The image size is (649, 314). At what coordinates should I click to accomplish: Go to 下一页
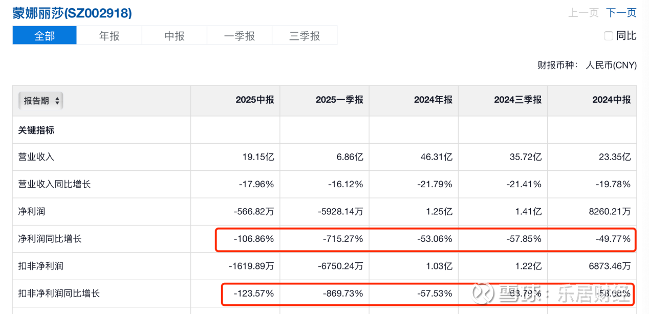click(x=621, y=13)
